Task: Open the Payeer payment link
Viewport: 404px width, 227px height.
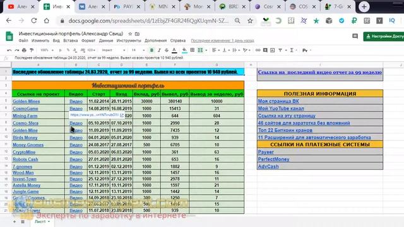Action: 266,152
